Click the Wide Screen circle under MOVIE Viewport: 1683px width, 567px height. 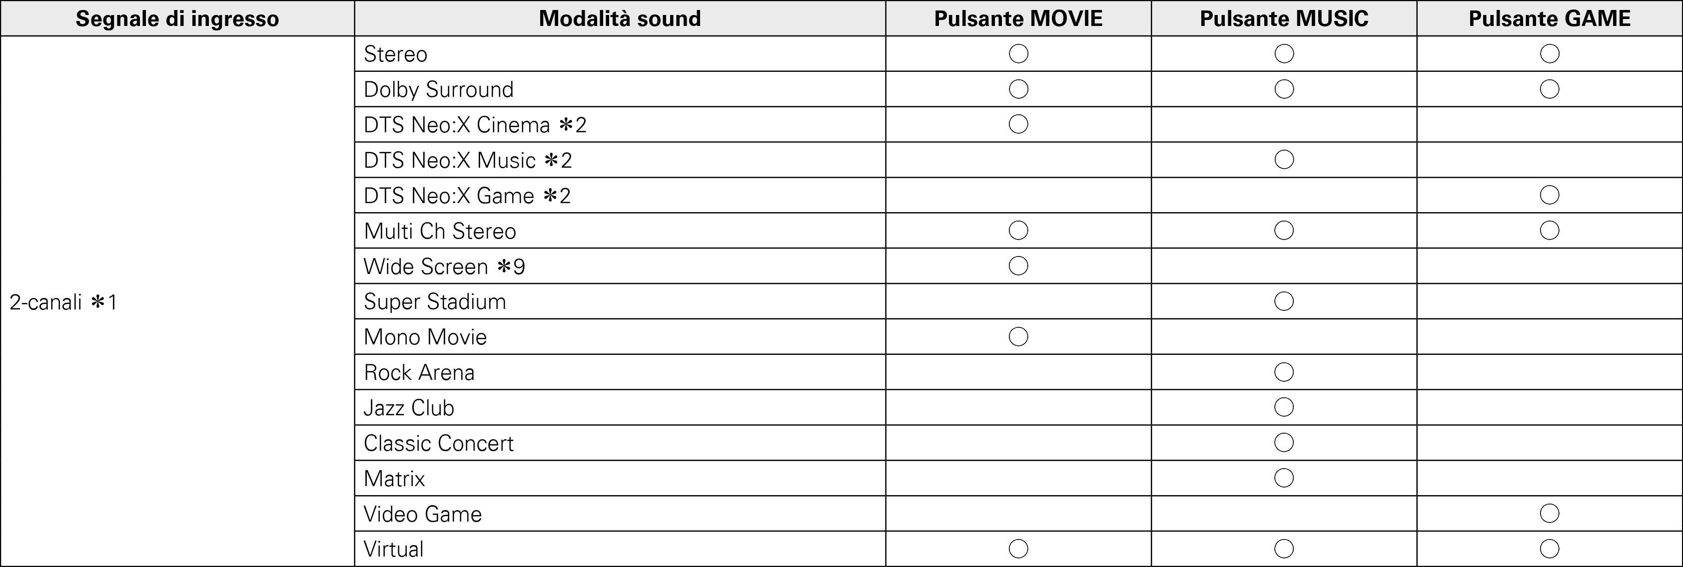[1018, 266]
